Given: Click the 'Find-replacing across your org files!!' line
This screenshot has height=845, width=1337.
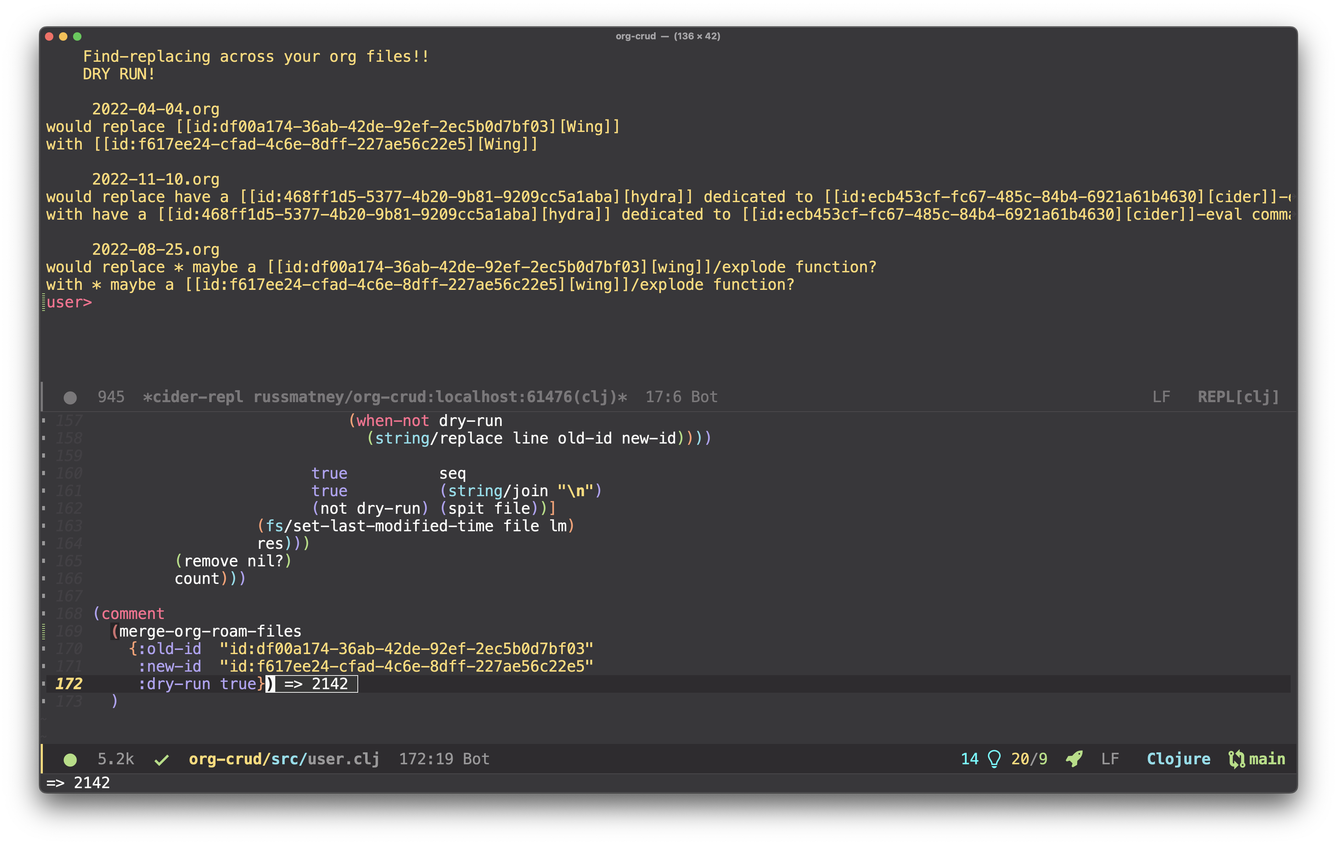Looking at the screenshot, I should pyautogui.click(x=256, y=56).
